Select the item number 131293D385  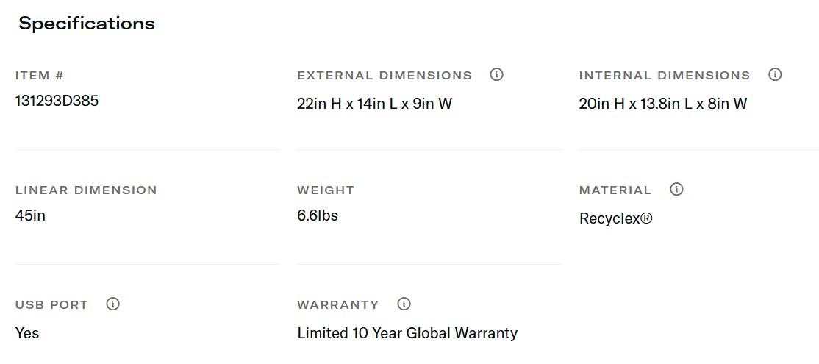pos(57,101)
